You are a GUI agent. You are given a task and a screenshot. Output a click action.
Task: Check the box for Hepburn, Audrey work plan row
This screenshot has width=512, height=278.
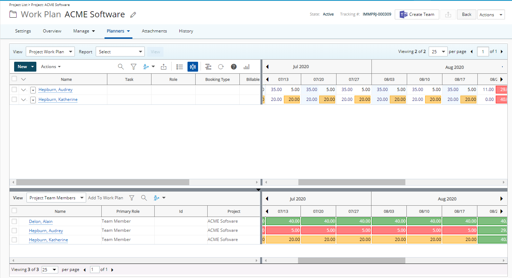click(x=14, y=90)
